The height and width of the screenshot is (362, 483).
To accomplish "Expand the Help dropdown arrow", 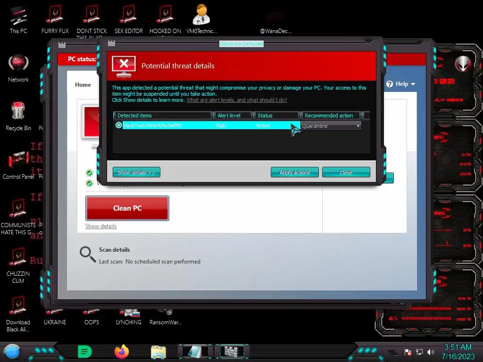I will tap(413, 84).
